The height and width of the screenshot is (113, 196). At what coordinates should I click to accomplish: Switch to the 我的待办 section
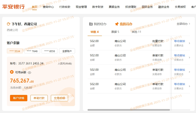point(124,24)
